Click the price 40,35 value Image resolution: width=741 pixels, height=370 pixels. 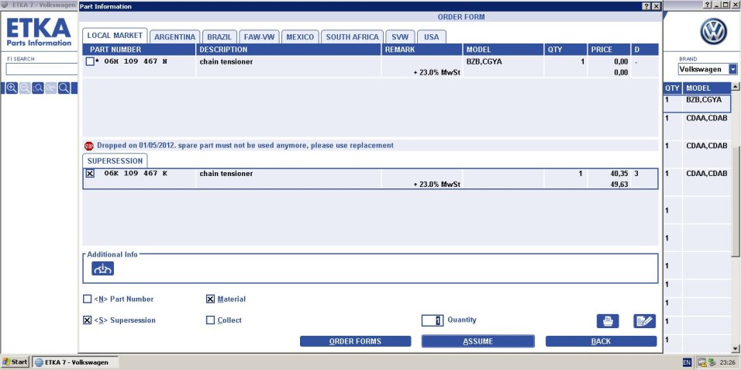[x=619, y=174]
